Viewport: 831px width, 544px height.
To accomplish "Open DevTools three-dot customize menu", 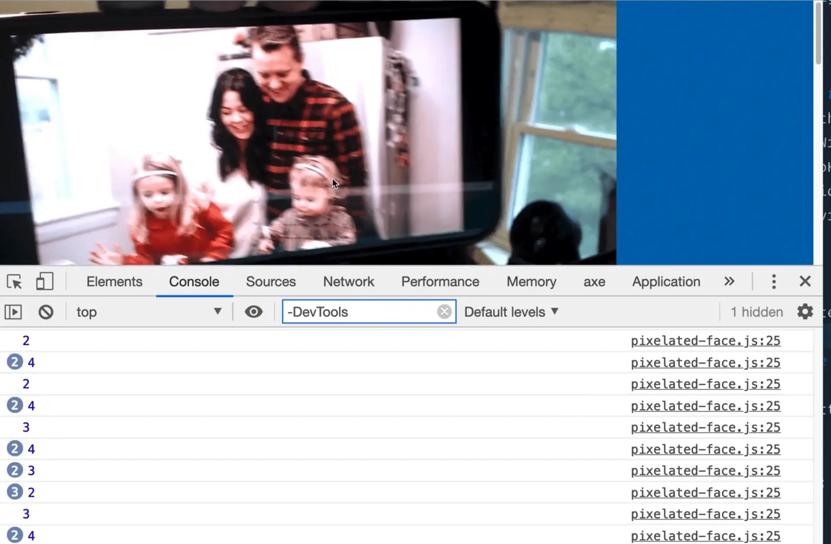I will (774, 281).
